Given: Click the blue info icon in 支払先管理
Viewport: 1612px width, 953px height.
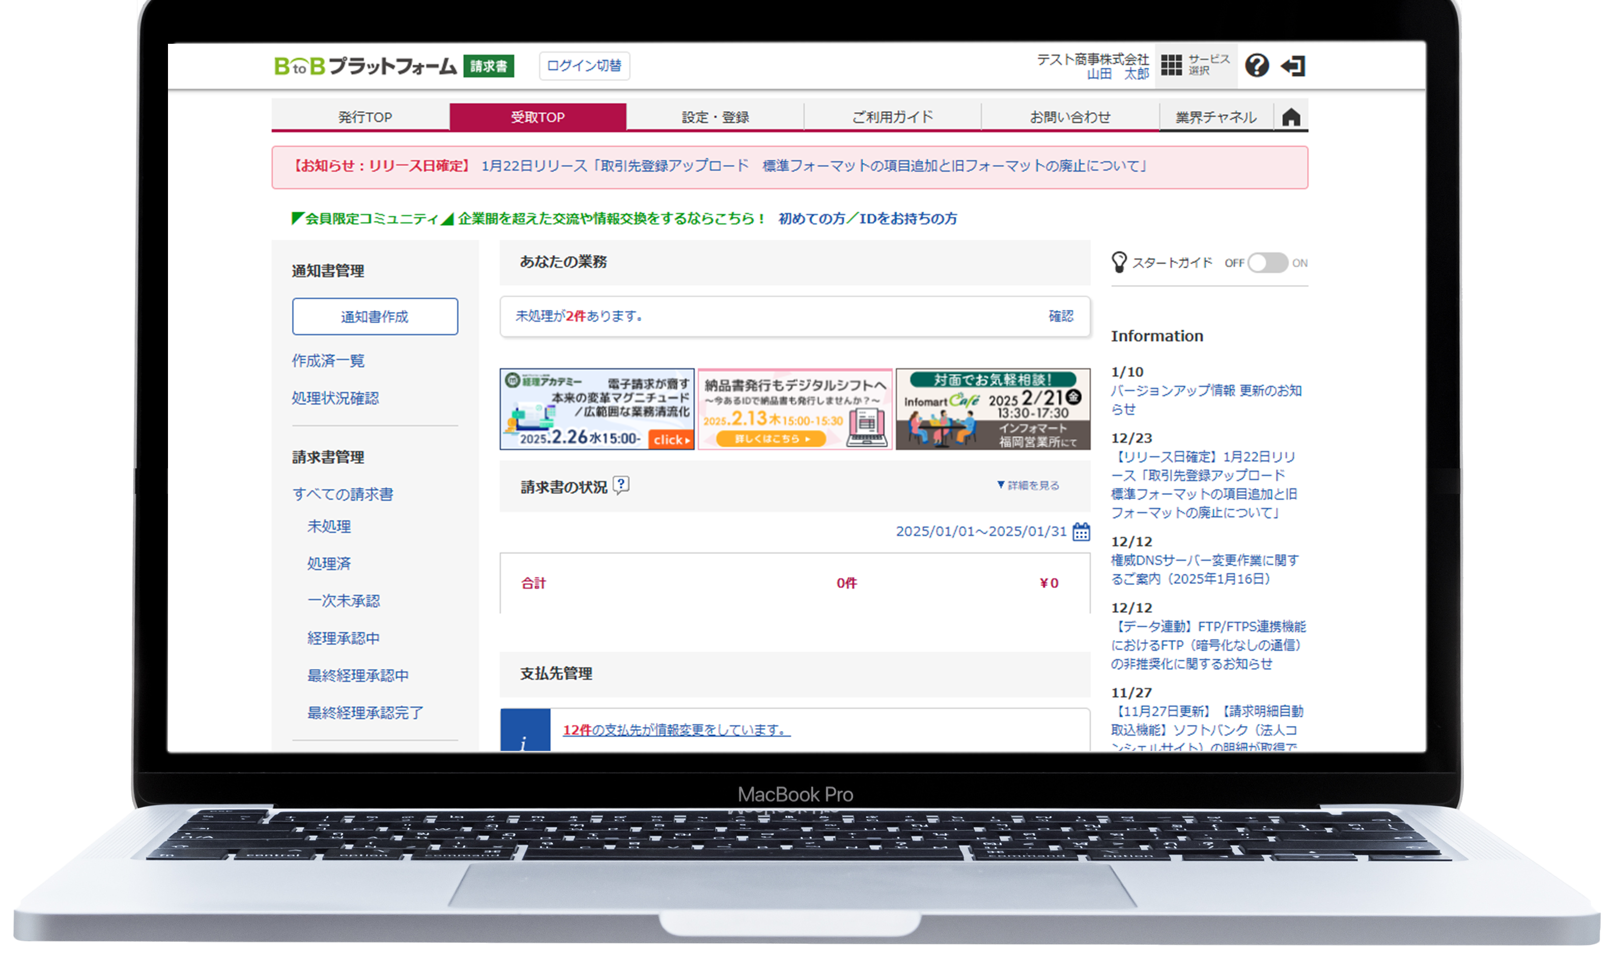Looking at the screenshot, I should [525, 730].
